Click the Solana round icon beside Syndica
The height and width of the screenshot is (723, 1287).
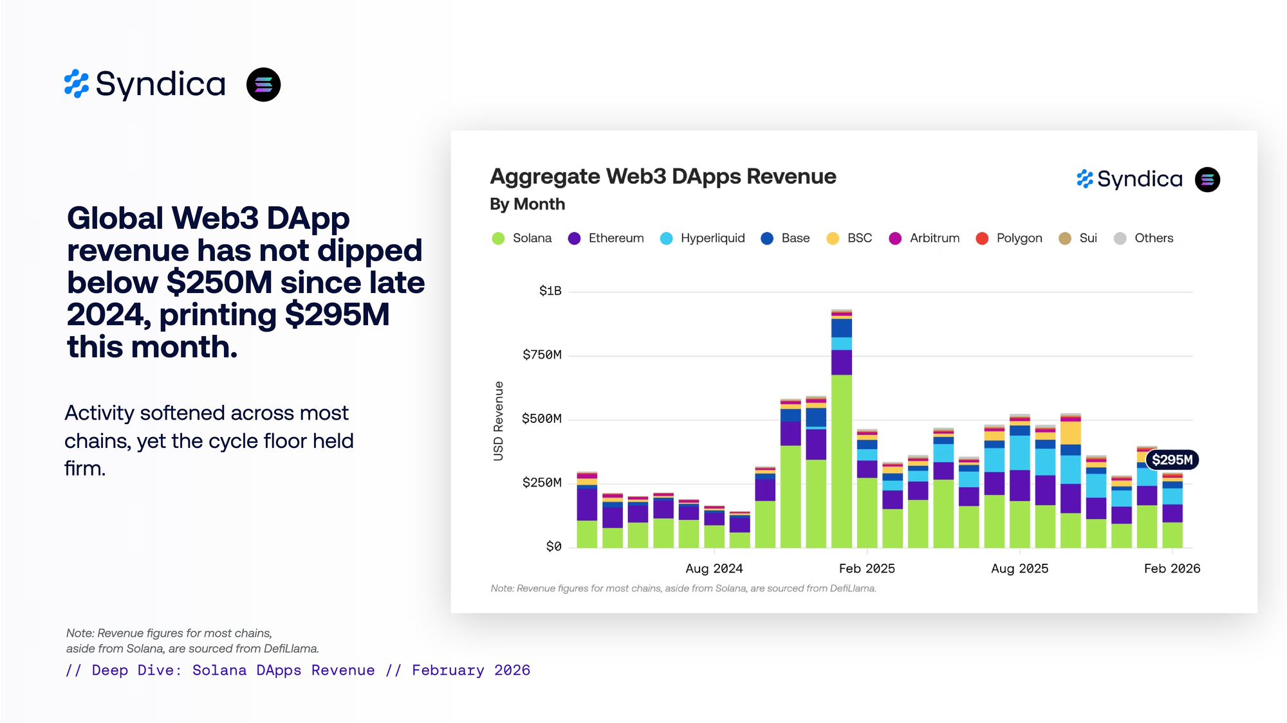pyautogui.click(x=263, y=85)
